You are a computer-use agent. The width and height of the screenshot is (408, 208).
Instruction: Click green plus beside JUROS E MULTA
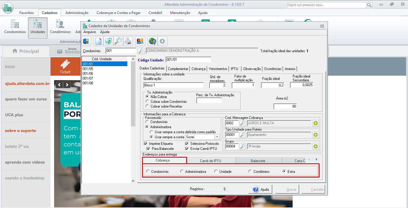click(x=316, y=123)
